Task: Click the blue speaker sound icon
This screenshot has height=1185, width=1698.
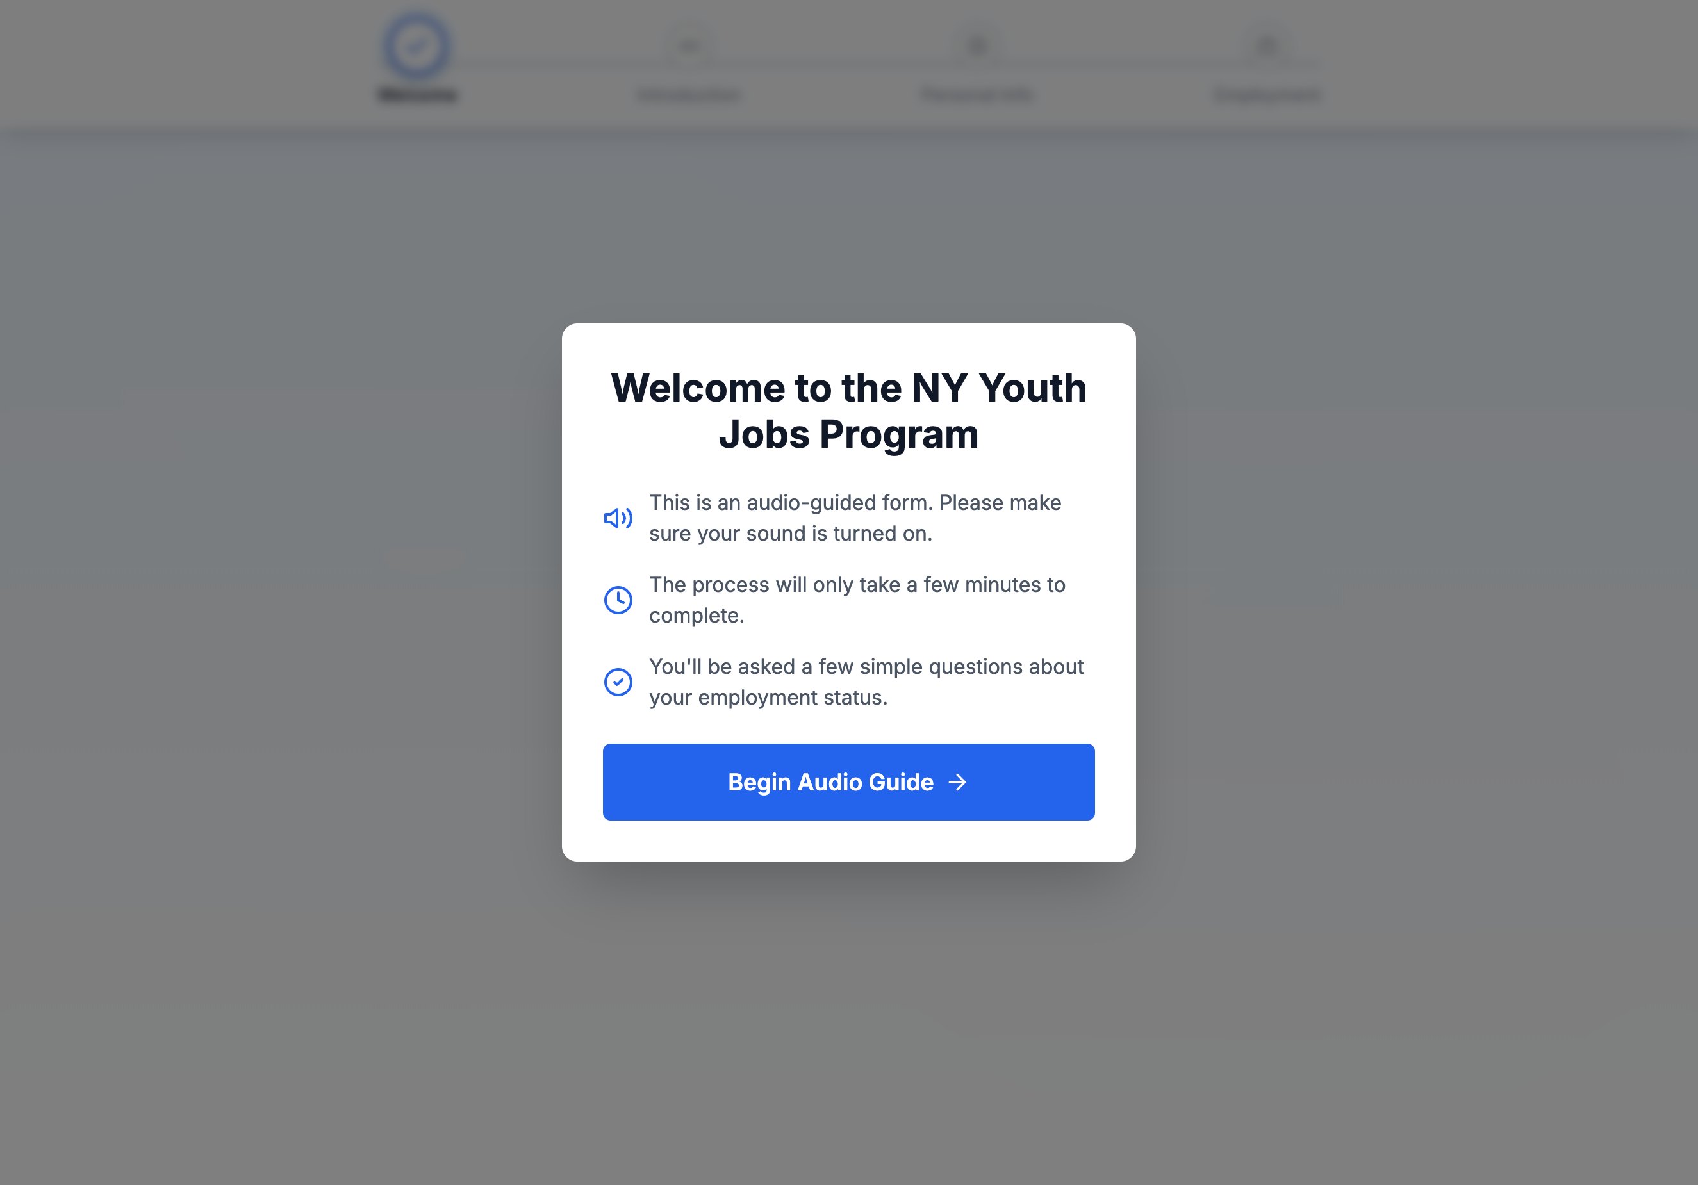Action: [x=618, y=518]
